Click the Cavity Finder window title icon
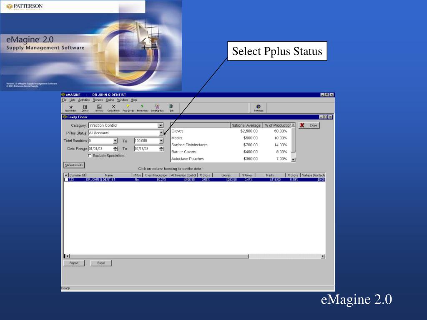Viewport: 427px width, 320px height. 65,117
